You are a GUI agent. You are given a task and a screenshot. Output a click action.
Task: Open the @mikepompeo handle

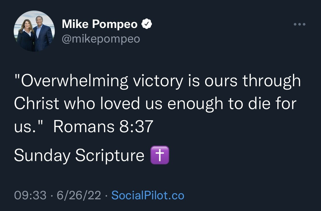pyautogui.click(x=101, y=39)
